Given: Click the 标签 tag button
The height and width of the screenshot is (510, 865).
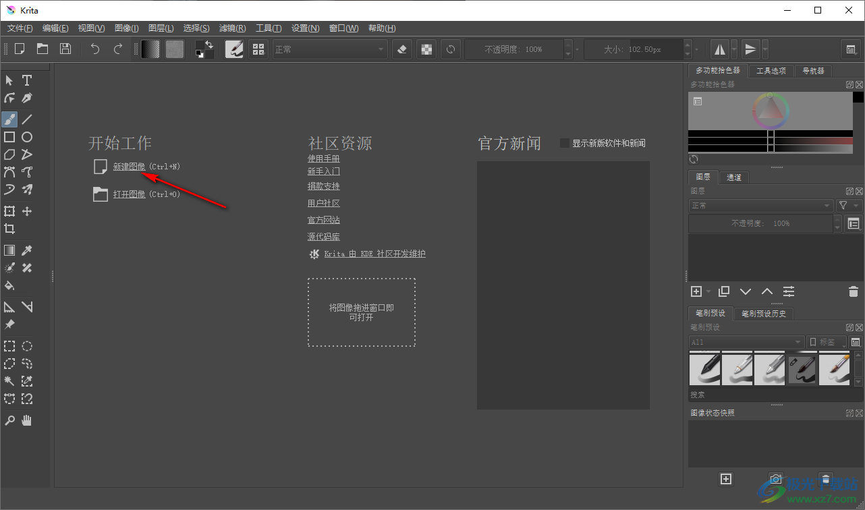Looking at the screenshot, I should click(x=827, y=342).
